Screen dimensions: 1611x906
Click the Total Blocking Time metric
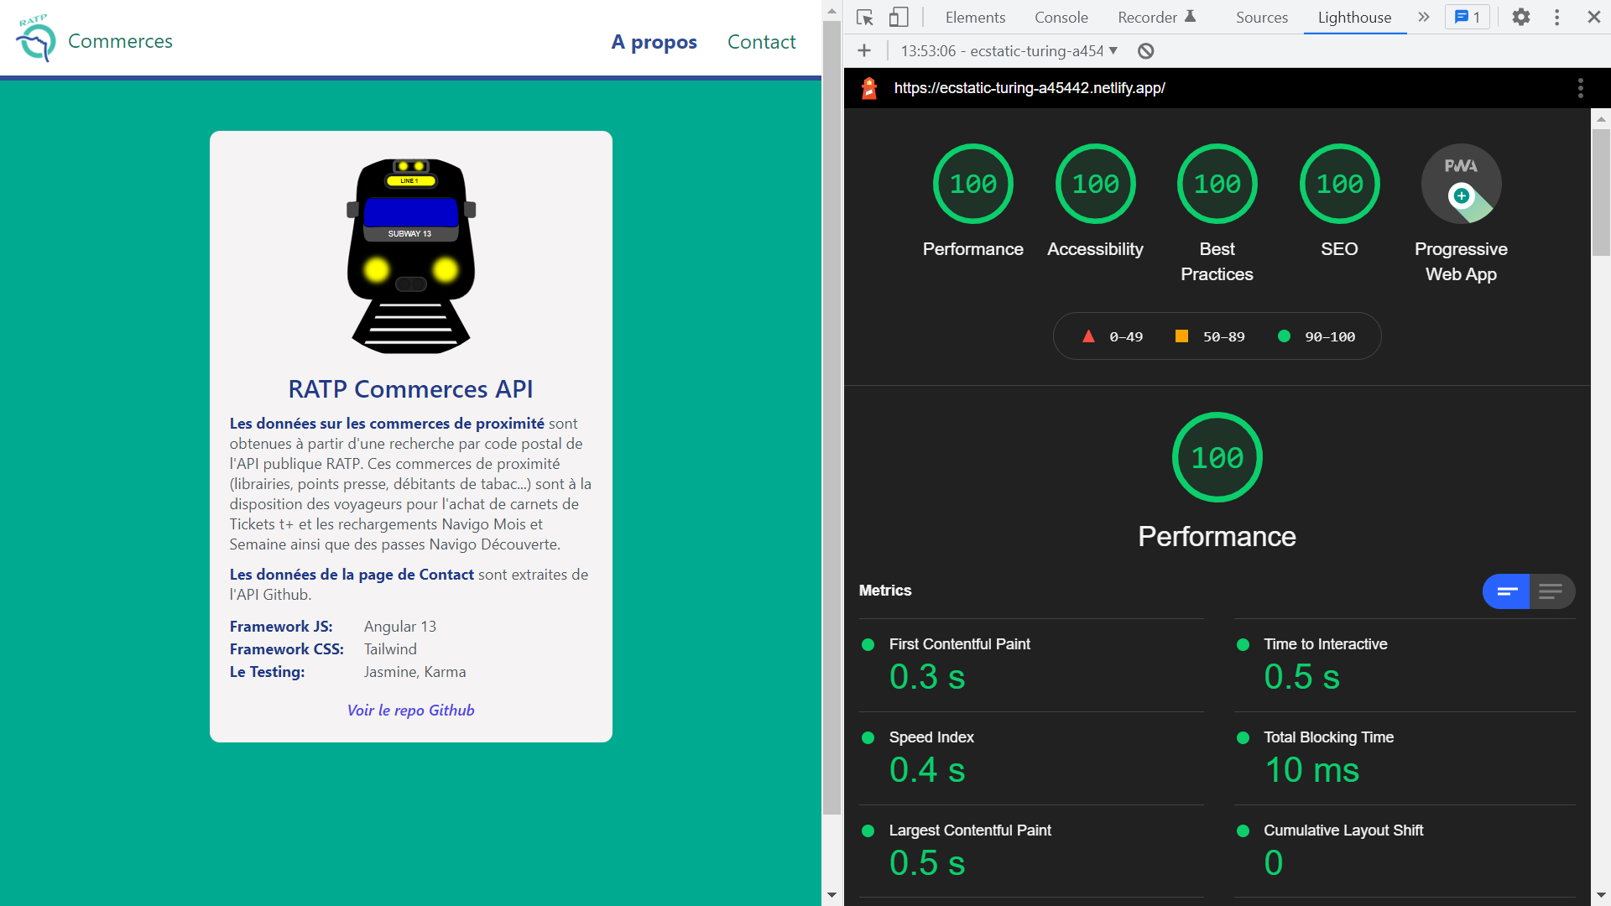pos(1405,758)
